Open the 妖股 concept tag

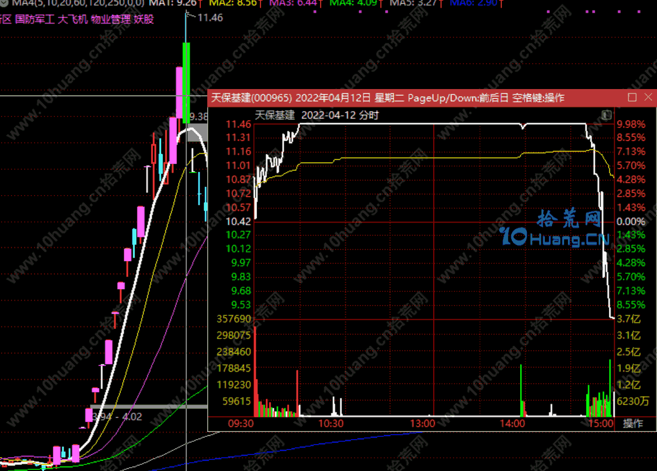coord(143,19)
